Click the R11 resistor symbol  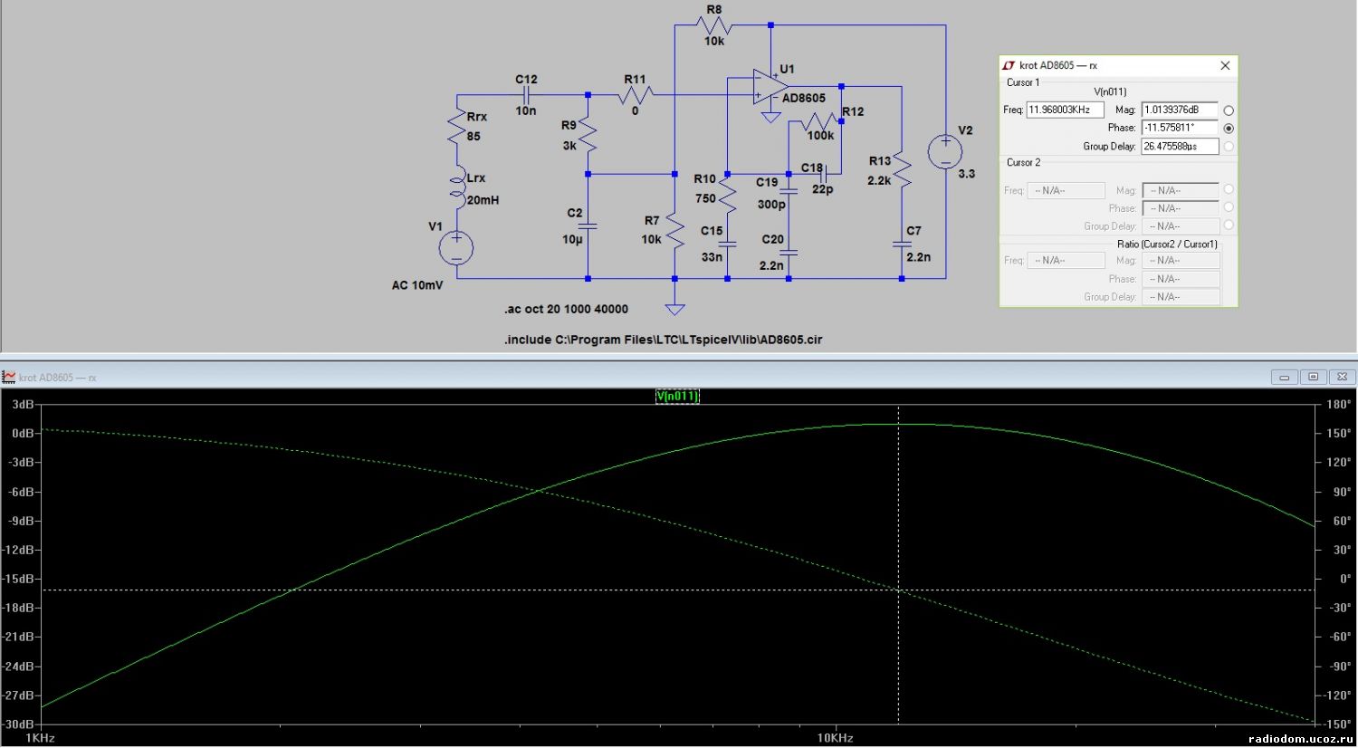pos(635,94)
